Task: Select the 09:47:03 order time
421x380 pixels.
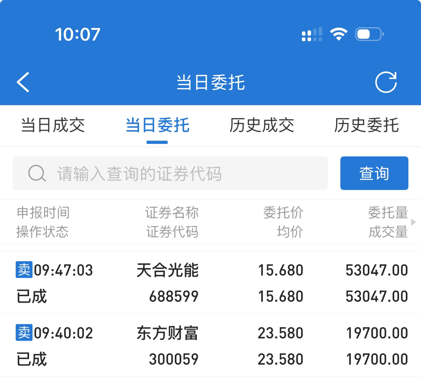Action: [x=63, y=270]
